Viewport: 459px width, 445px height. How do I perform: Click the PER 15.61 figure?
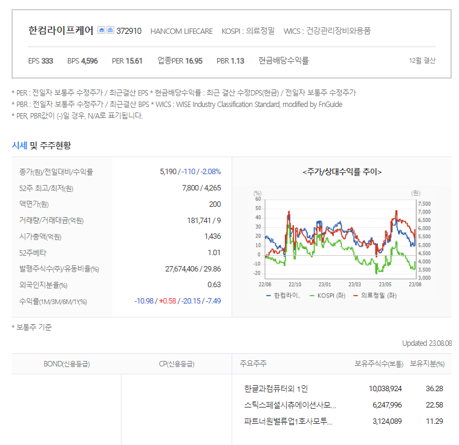(127, 61)
